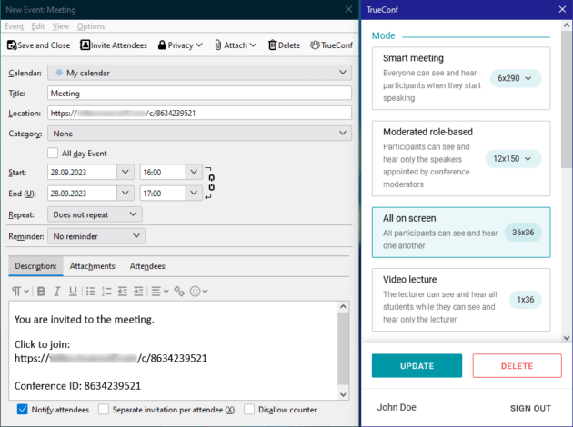Close the TrueConf panel
Screen dimensions: 573x427
(562, 9)
